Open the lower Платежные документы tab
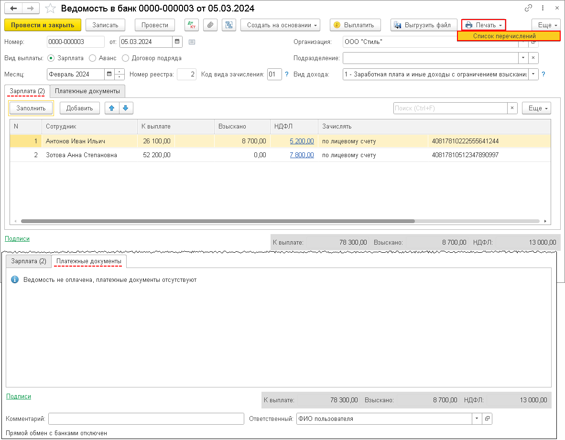 pos(88,261)
